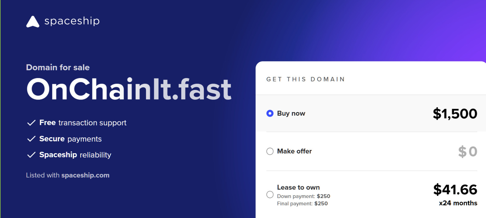Click the checkmark beside Secure payments
Screen dimensions: 486x218
pyautogui.click(x=31, y=139)
